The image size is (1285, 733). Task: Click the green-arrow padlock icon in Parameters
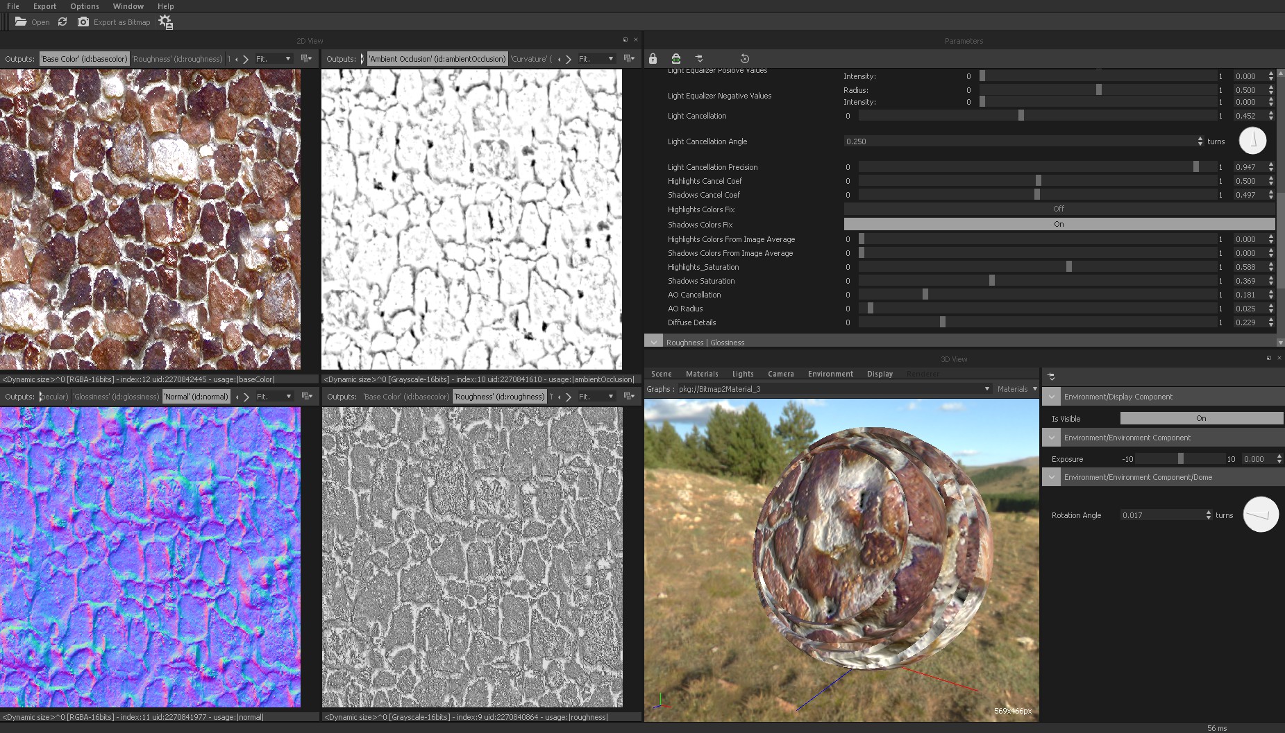tap(675, 59)
